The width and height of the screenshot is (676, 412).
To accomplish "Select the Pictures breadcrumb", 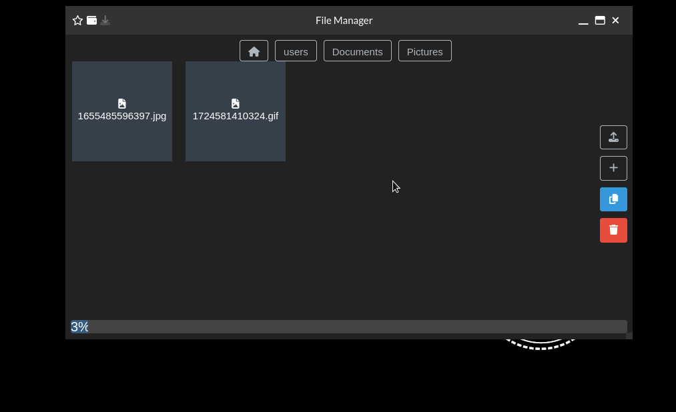I will [x=424, y=51].
